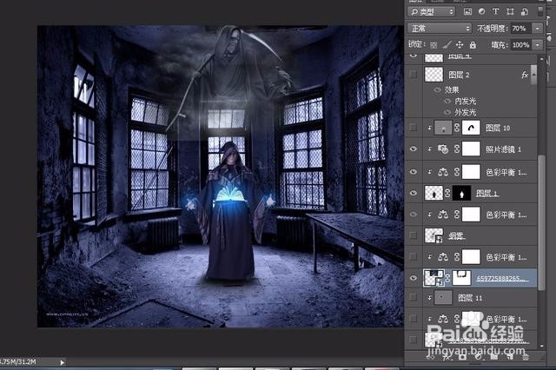Click the mask link icon on 图层 1

click(x=447, y=193)
